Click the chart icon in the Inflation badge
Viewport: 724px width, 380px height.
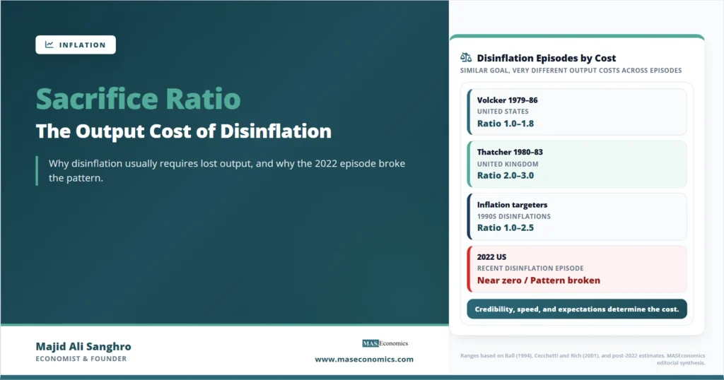(x=49, y=44)
